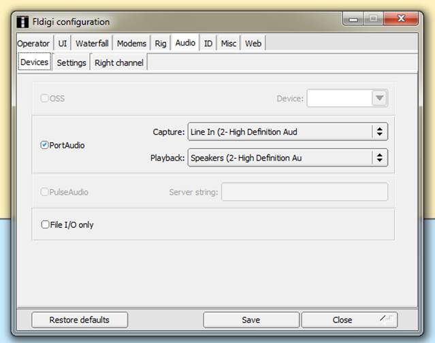Minimize the Fldigi configuration window
435x343 pixels.
[x=352, y=20]
